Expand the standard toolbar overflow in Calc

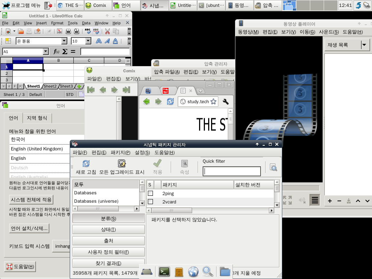129,31
